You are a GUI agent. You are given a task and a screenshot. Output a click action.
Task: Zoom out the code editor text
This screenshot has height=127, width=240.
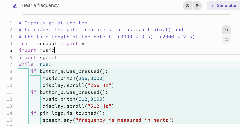point(188,6)
